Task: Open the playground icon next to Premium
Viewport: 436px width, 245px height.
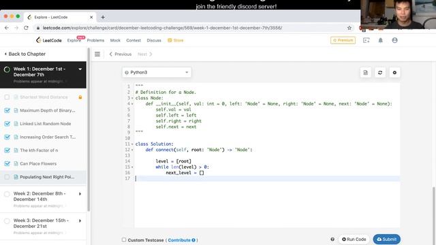Action: click(367, 40)
